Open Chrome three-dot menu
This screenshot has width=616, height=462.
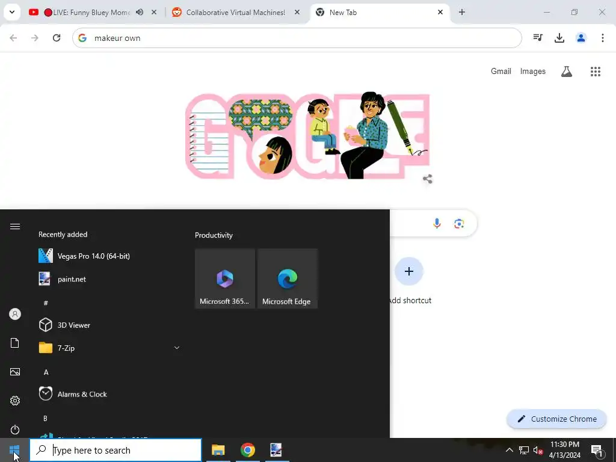click(603, 38)
